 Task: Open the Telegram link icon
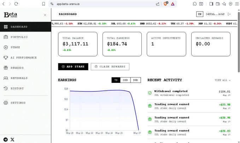tap(6, 139)
